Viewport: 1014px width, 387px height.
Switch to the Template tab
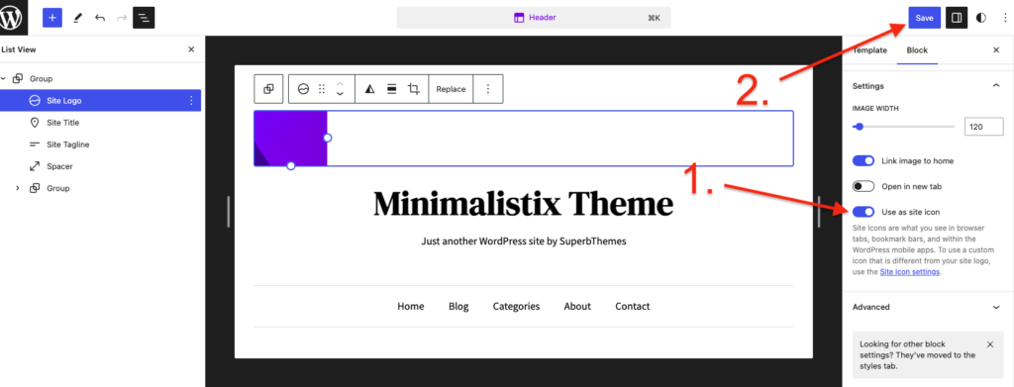pos(869,49)
